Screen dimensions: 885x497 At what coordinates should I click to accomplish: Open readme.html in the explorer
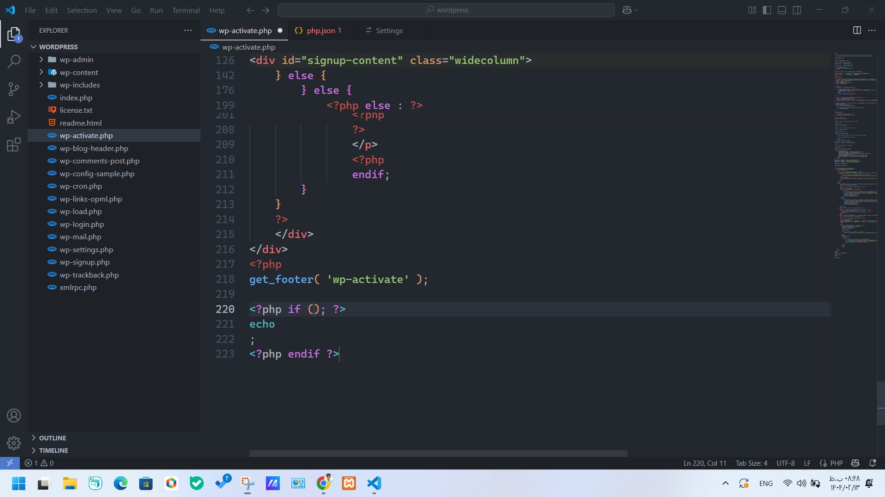pyautogui.click(x=114, y=123)
